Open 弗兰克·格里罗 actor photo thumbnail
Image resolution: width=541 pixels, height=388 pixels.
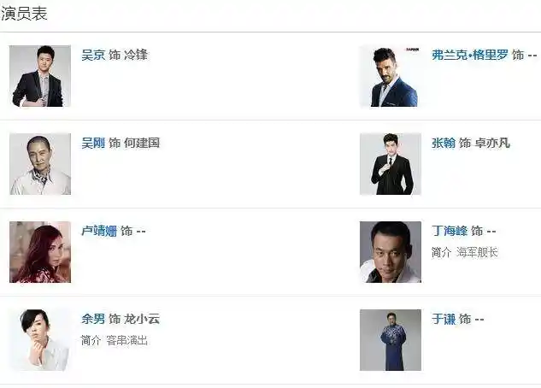(x=391, y=76)
